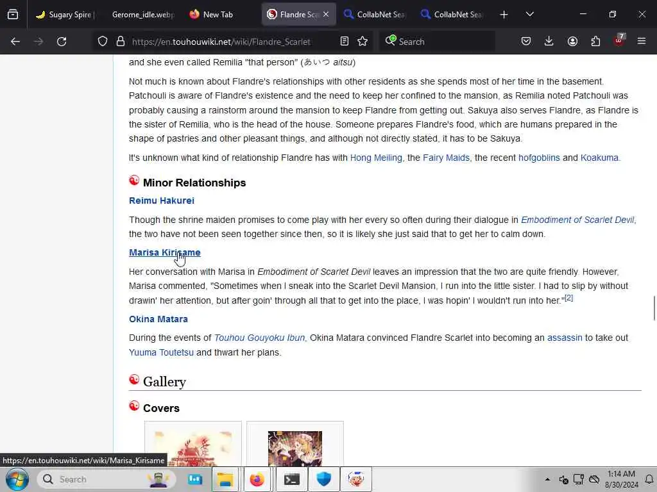Open the Koakuma link
Screen dimensions: 657x492
tap(599, 158)
